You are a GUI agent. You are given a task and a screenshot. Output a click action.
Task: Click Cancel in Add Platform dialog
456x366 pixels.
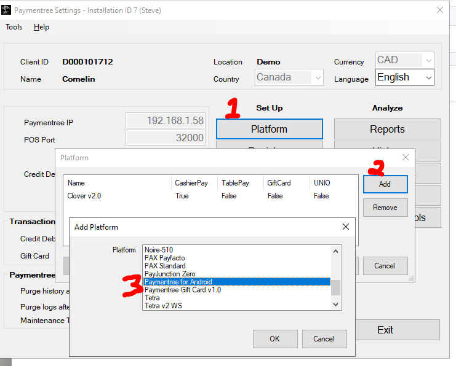[324, 339]
